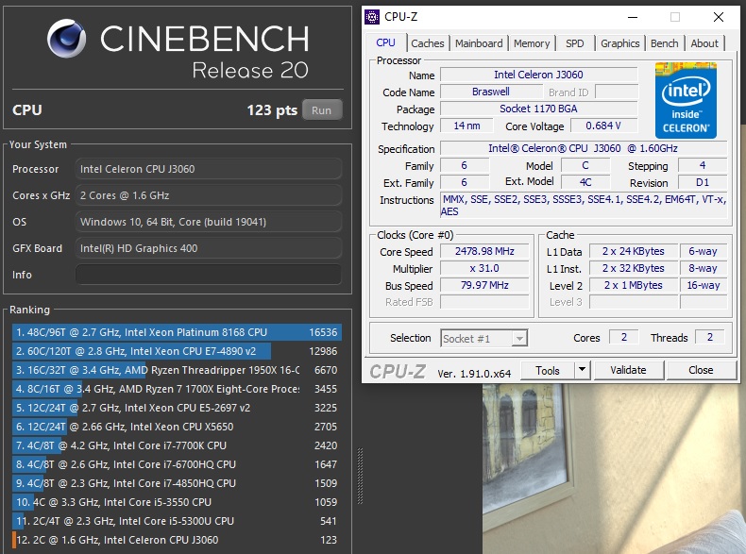
Task: Click the Core Voltage value 0.684 V
Action: pos(603,126)
